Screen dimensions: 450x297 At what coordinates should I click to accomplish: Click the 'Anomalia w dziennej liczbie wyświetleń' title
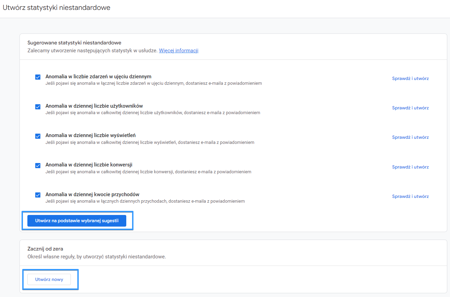click(x=91, y=135)
